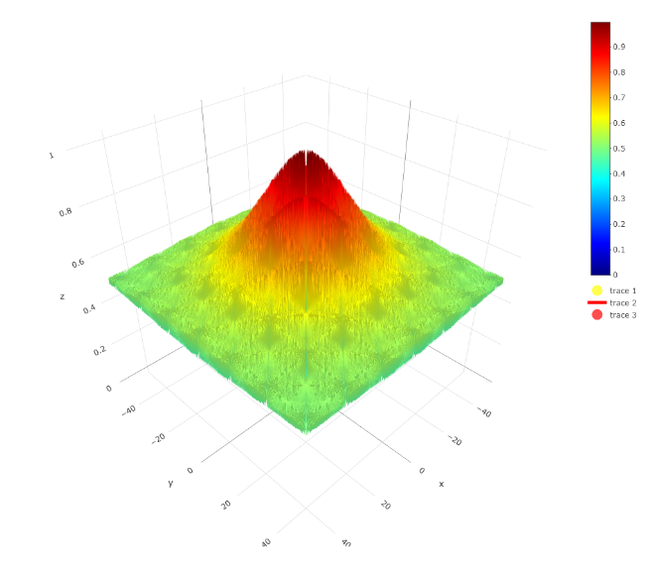Click the 0.1 colorbar tick label
The image size is (647, 572).
tap(619, 250)
